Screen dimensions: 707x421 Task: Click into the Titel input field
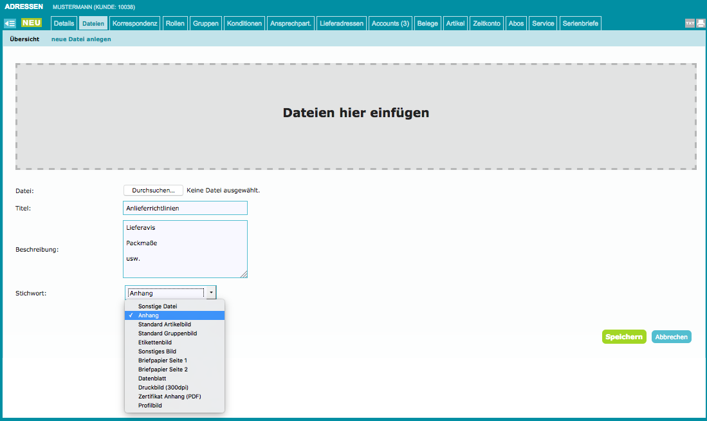pyautogui.click(x=185, y=208)
